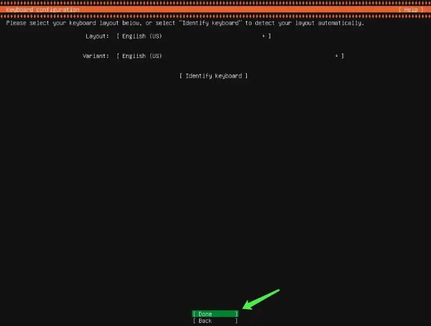Screen dimensions: 431x326
Task: Open the Layout dropdown set to English (US)
Action: click(193, 36)
